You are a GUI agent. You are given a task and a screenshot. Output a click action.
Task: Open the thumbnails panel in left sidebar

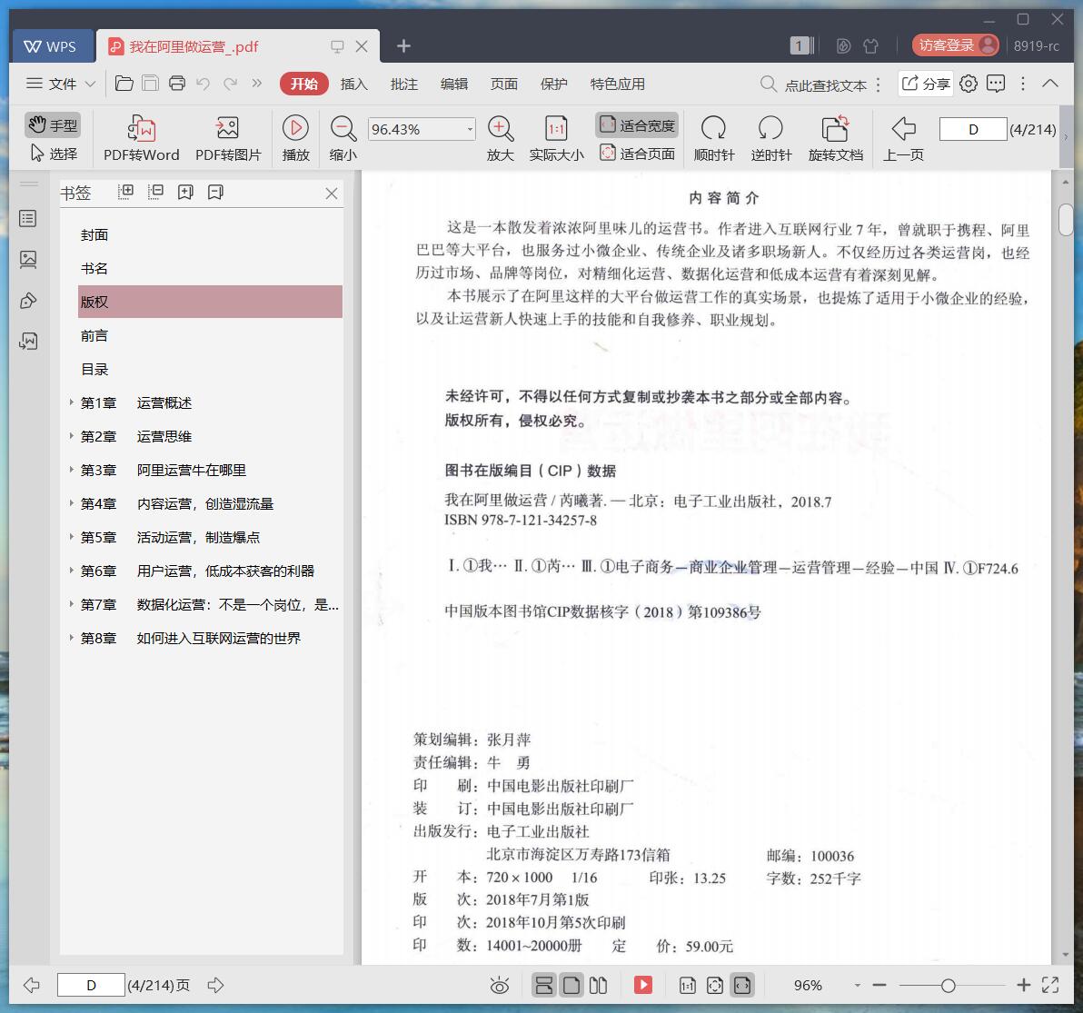(x=28, y=260)
